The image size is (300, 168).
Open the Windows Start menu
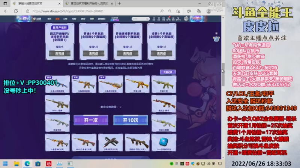5,164
